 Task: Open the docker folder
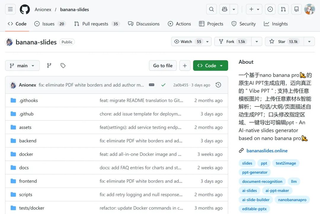[26, 154]
